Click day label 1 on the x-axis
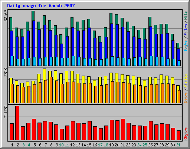 coord(12,145)
